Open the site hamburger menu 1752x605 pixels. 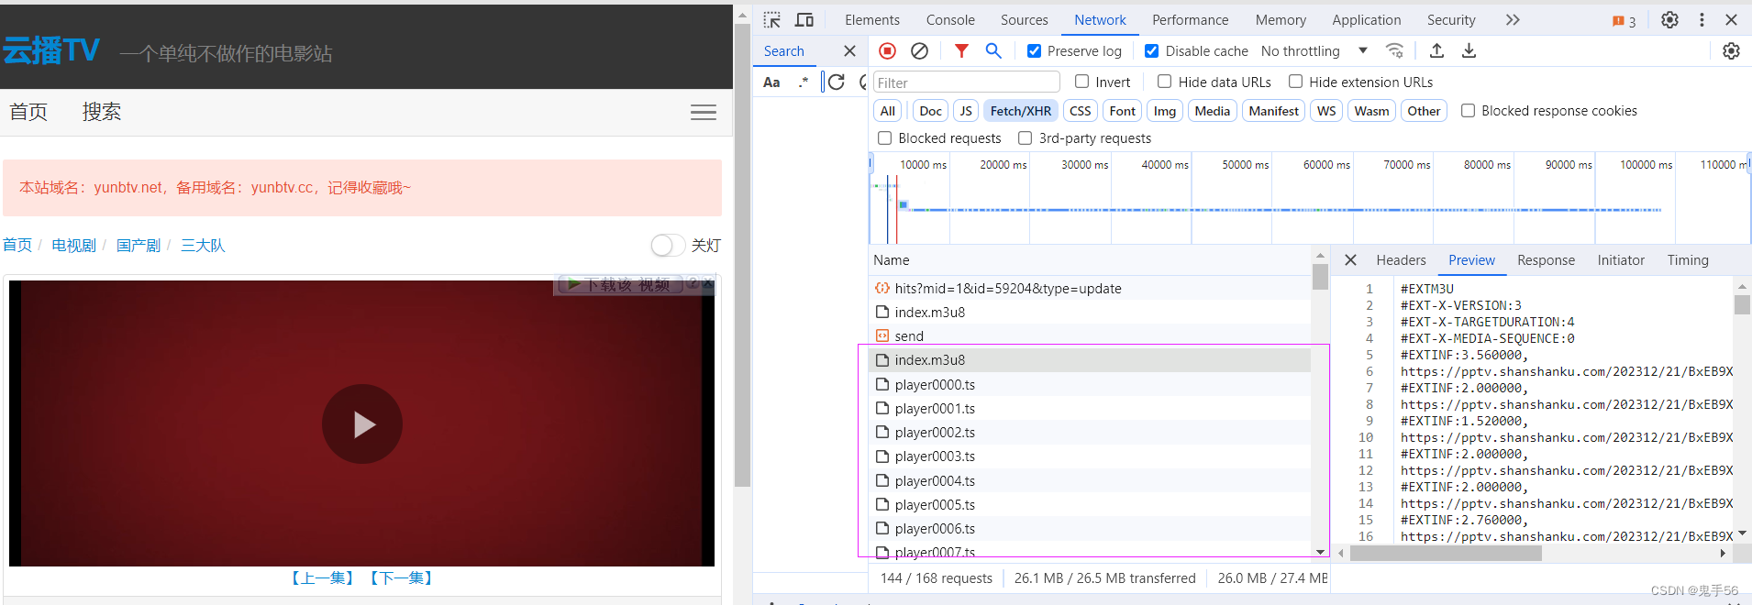point(704,112)
